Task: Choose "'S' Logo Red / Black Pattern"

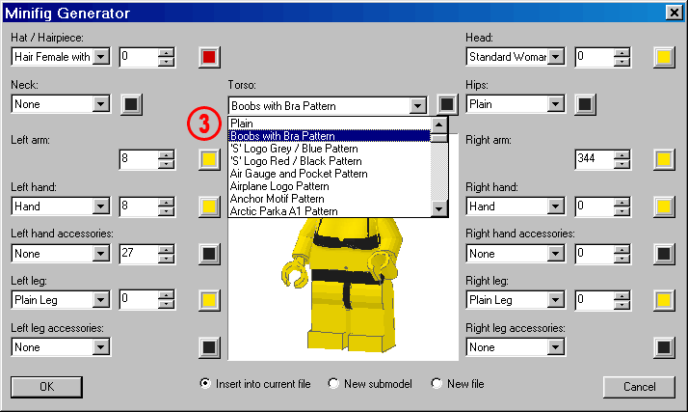Action: coord(330,161)
